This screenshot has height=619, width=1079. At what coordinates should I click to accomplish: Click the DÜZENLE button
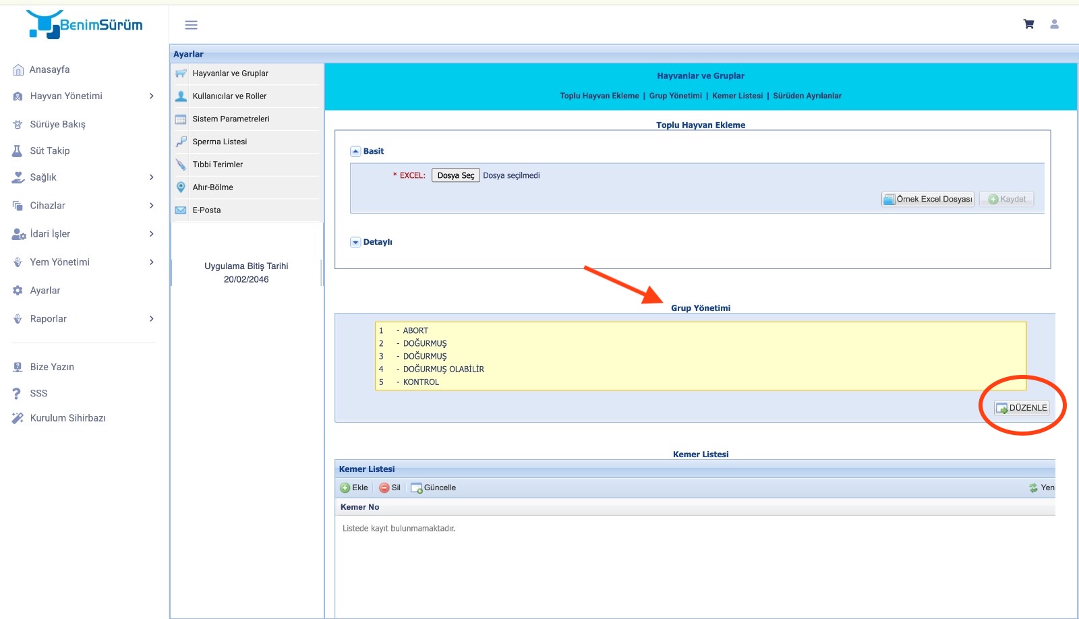coord(1022,408)
